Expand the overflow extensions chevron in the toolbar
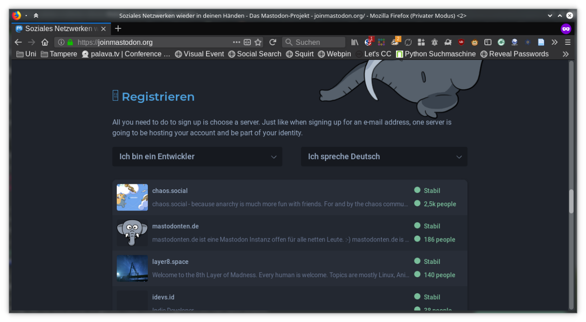 (554, 42)
